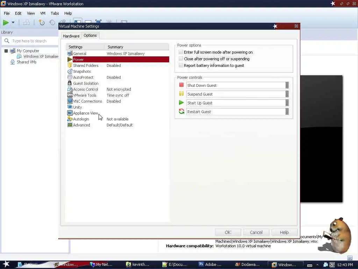Open the E:\Docu… taskbar item

tap(175, 264)
